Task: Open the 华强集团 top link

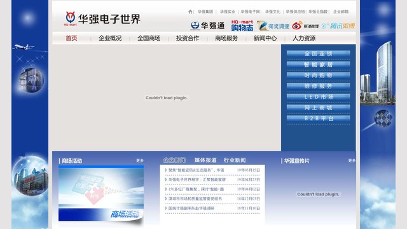Action: pyautogui.click(x=205, y=11)
